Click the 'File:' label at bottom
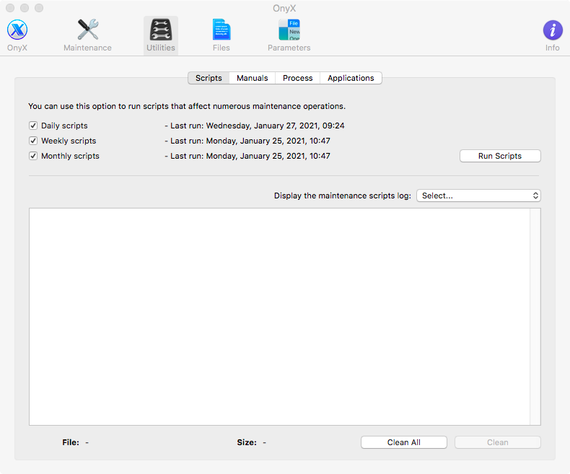Screen dimensions: 570x474 click(71, 442)
